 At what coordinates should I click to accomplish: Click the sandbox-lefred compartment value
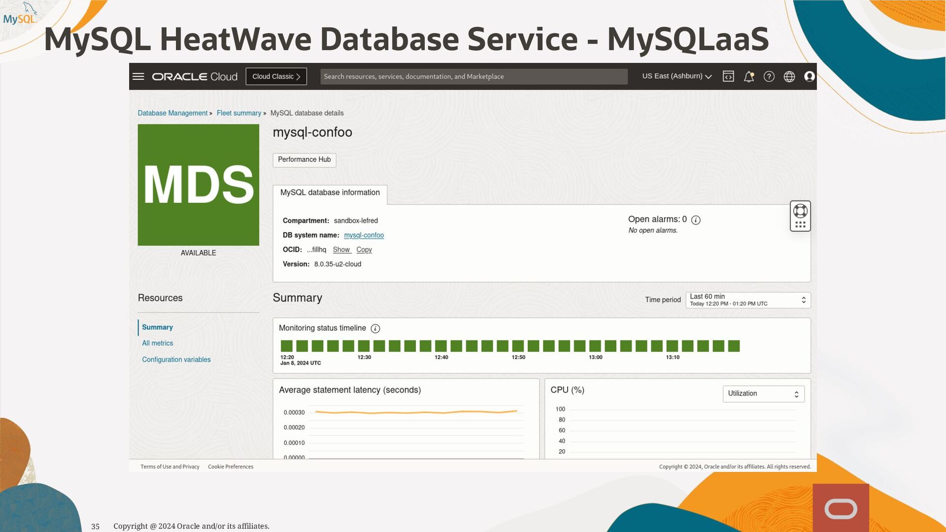tap(356, 221)
